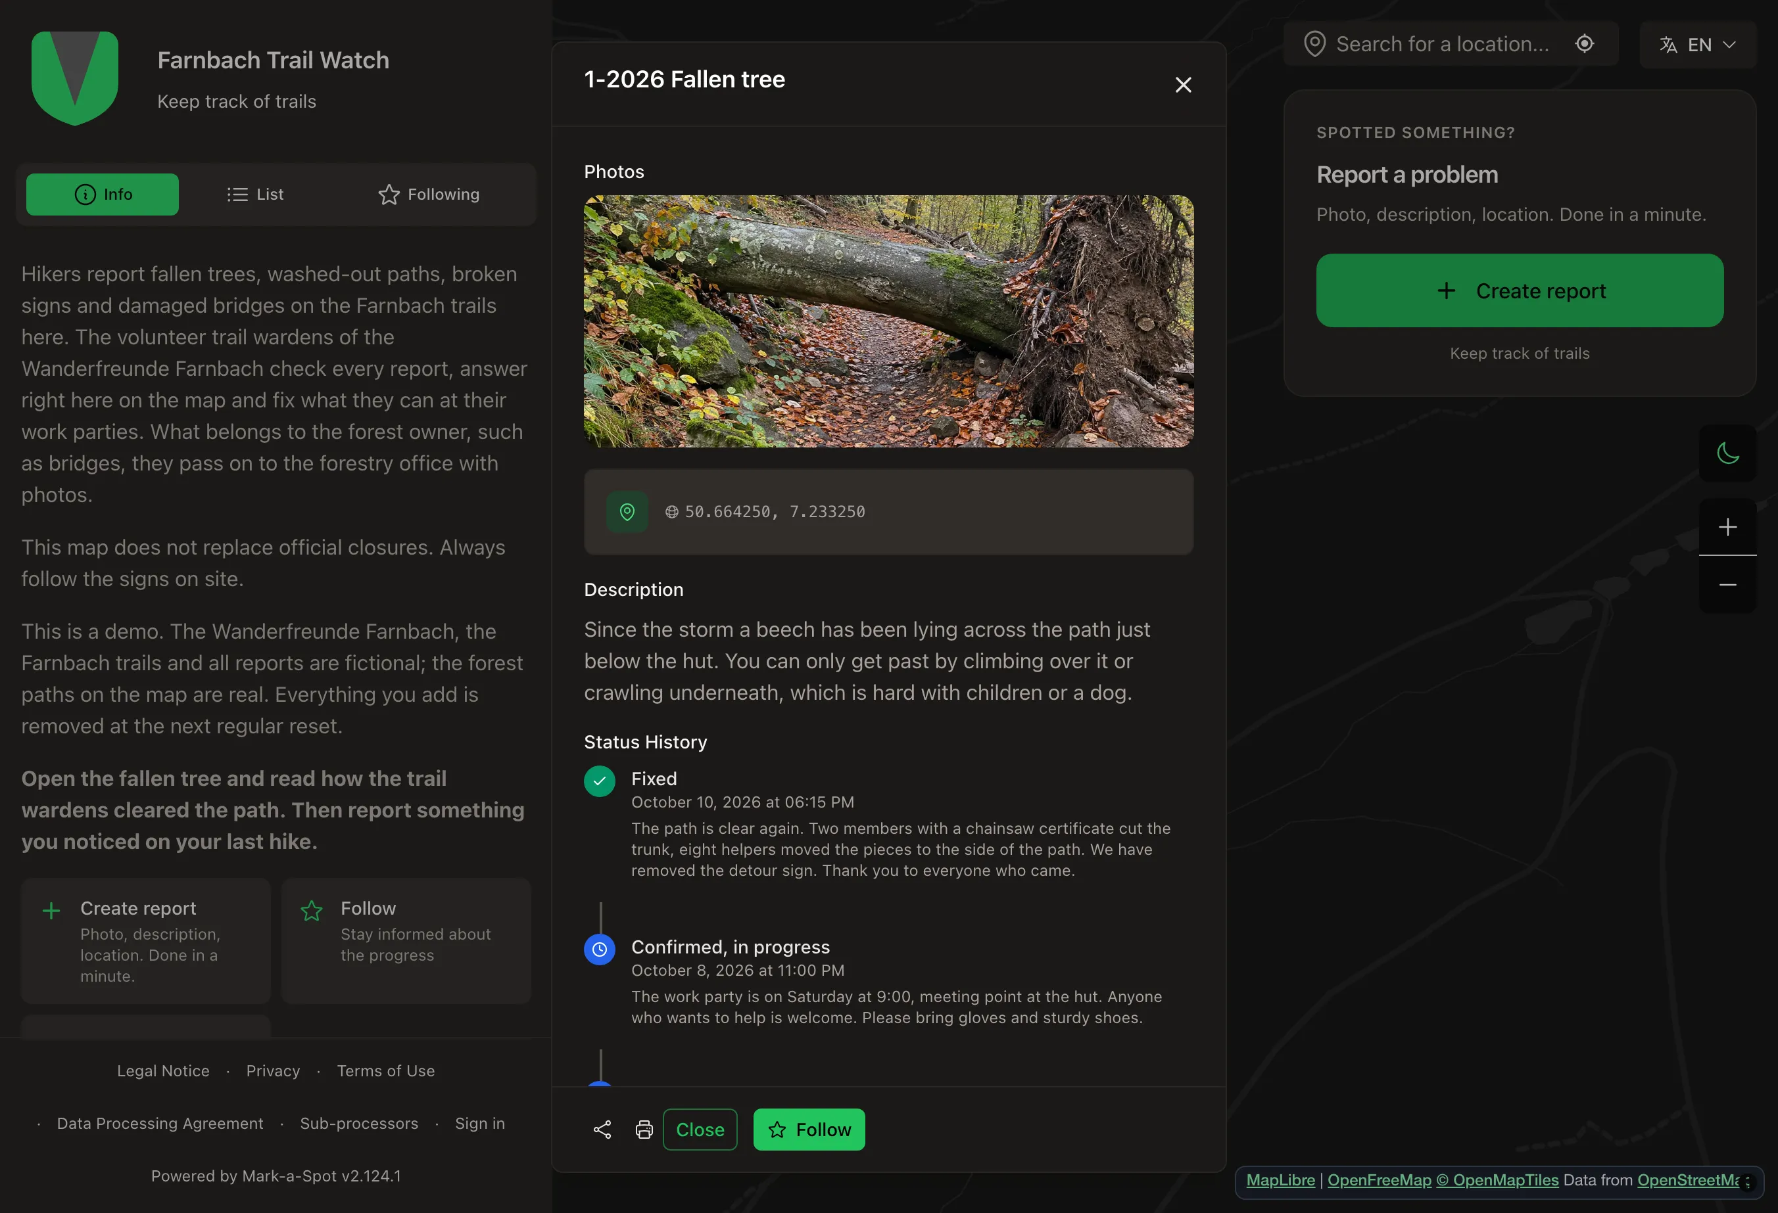Click the Create report card in sidebar
This screenshot has height=1213, width=1778.
[146, 941]
